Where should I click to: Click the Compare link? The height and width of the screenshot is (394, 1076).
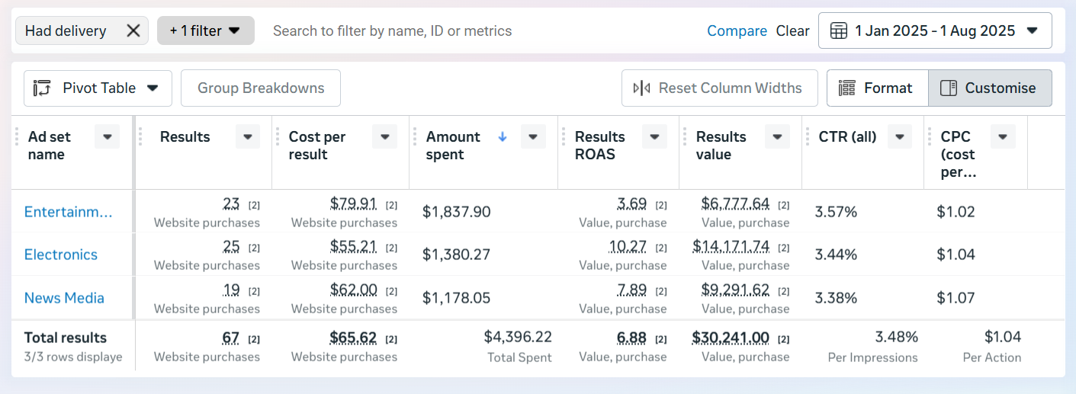tap(737, 30)
